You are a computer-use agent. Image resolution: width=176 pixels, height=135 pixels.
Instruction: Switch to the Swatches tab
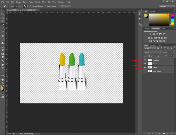pos(152,12)
